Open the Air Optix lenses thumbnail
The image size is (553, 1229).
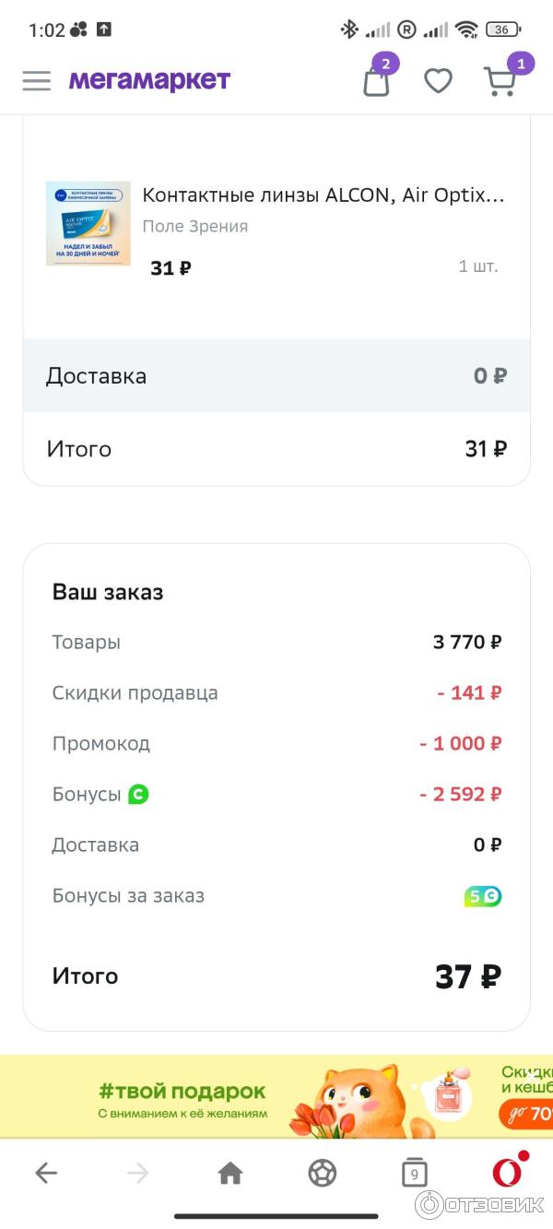[88, 223]
